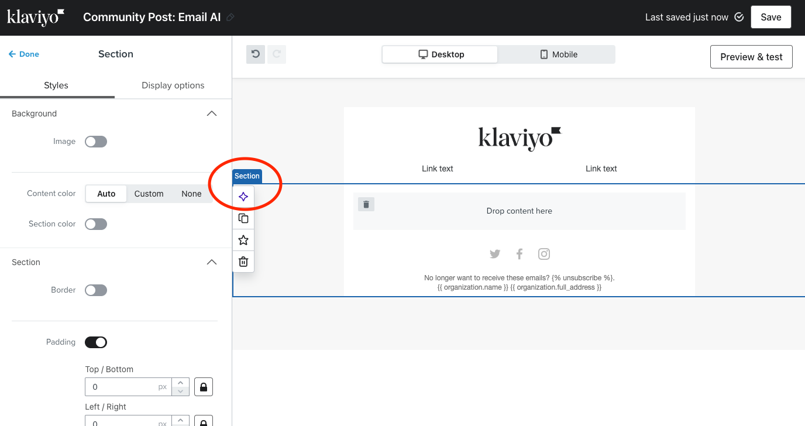This screenshot has width=805, height=426.
Task: Switch to the Display options tab
Action: click(x=173, y=85)
